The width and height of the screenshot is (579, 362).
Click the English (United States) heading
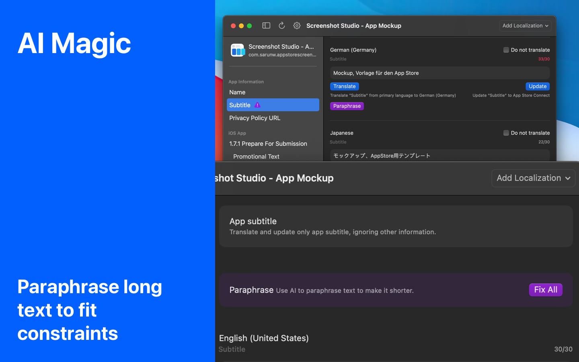264,338
